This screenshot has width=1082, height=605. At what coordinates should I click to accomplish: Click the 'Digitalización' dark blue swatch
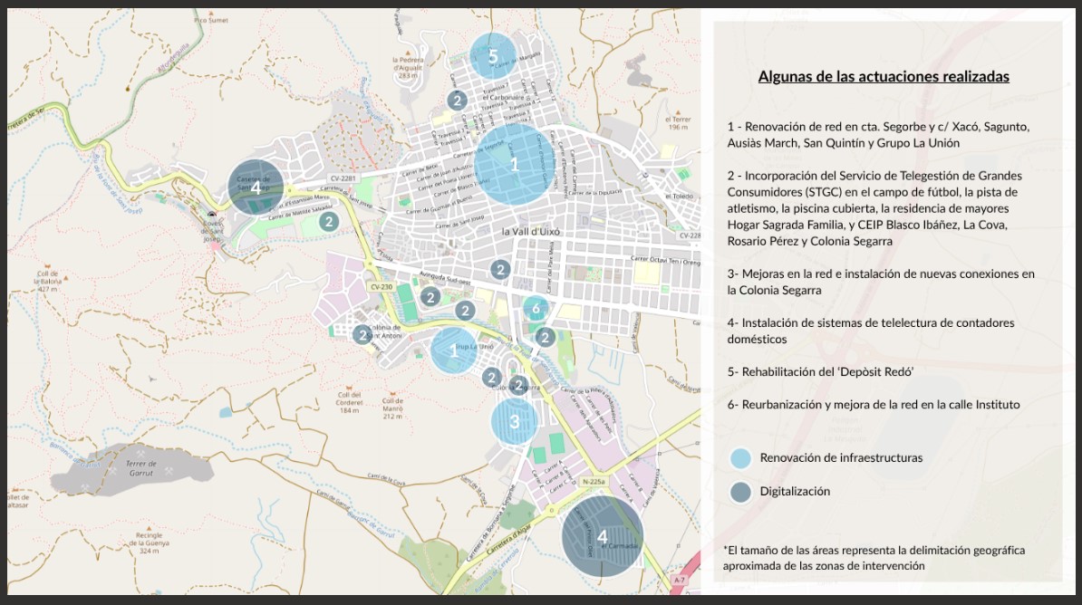tap(740, 492)
